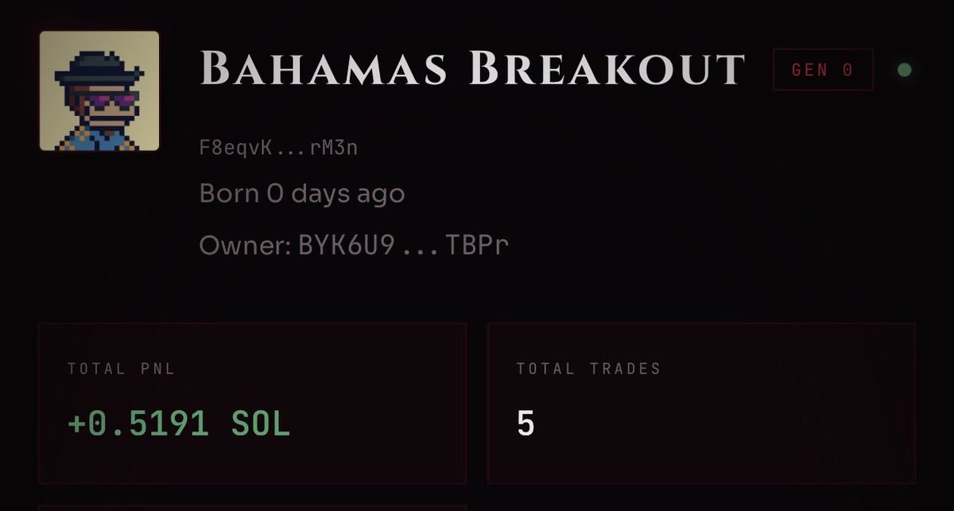Click the green status dot indicator
The width and height of the screenshot is (954, 511).
[x=904, y=70]
